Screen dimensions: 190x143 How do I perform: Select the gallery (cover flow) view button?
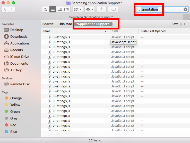pos(67,9)
